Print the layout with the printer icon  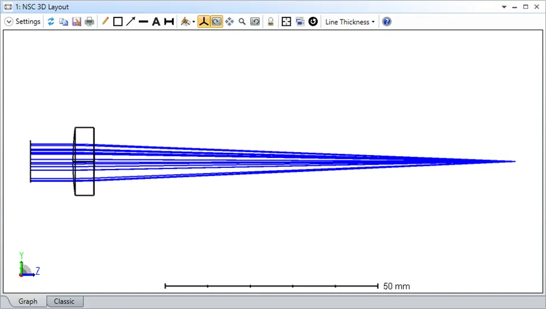[89, 22]
